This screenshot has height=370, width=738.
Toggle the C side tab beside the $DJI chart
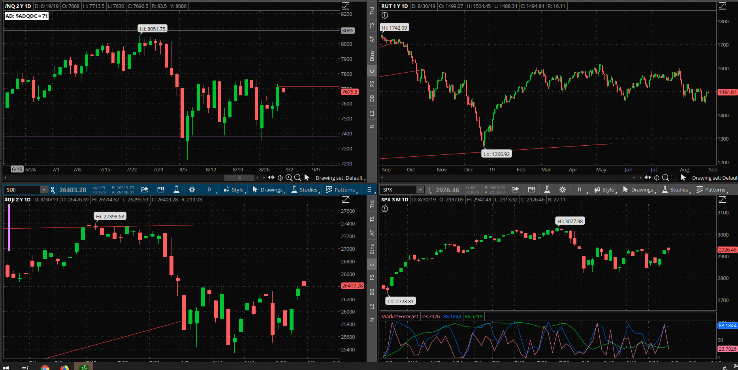[372, 265]
